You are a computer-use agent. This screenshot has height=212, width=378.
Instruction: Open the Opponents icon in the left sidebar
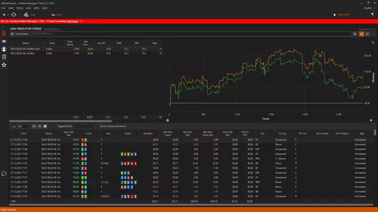point(4,49)
